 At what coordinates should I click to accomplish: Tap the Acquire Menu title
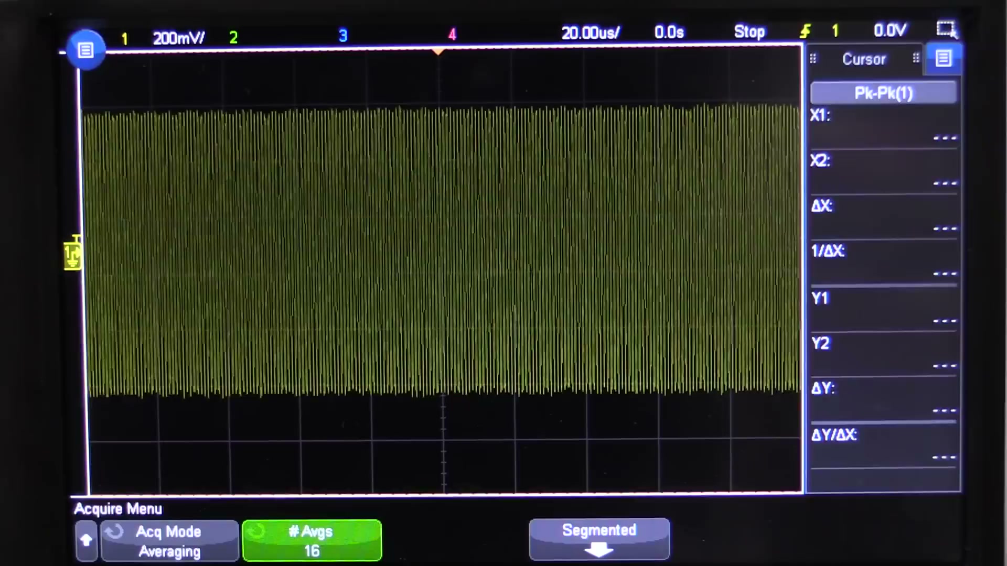[118, 509]
